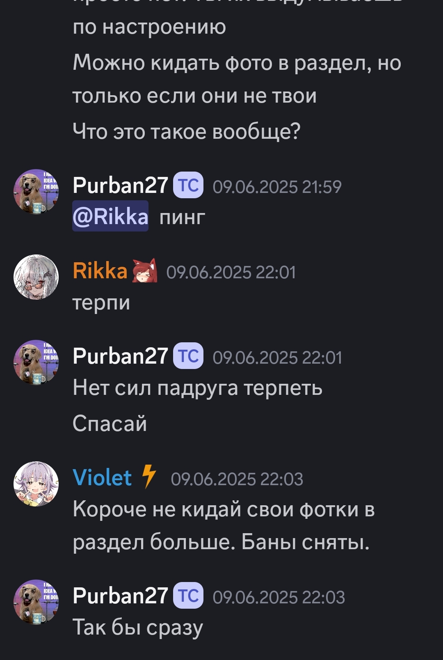The width and height of the screenshot is (443, 660).
Task: Tap the TC tag on the 21:59 message
Action: (x=188, y=185)
